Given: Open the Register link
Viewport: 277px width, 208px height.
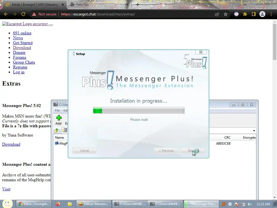Looking at the screenshot, I should pyautogui.click(x=20, y=67).
